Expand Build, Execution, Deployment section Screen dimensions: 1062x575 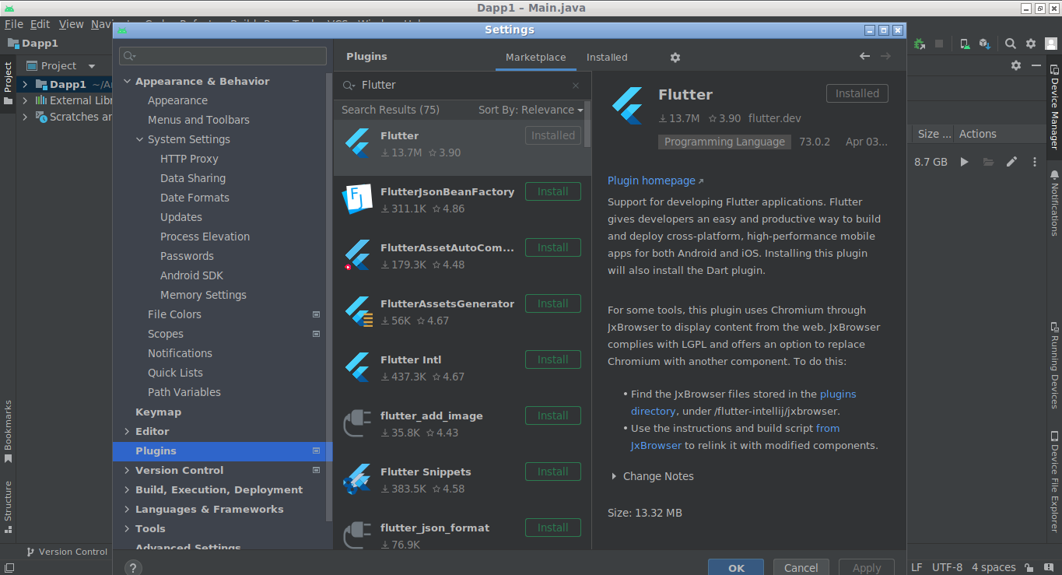tap(127, 489)
